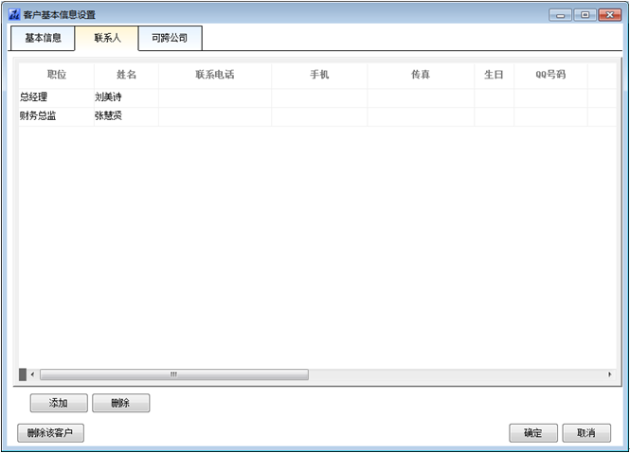Click the 生日 column header
The width and height of the screenshot is (630, 453).
(x=494, y=75)
